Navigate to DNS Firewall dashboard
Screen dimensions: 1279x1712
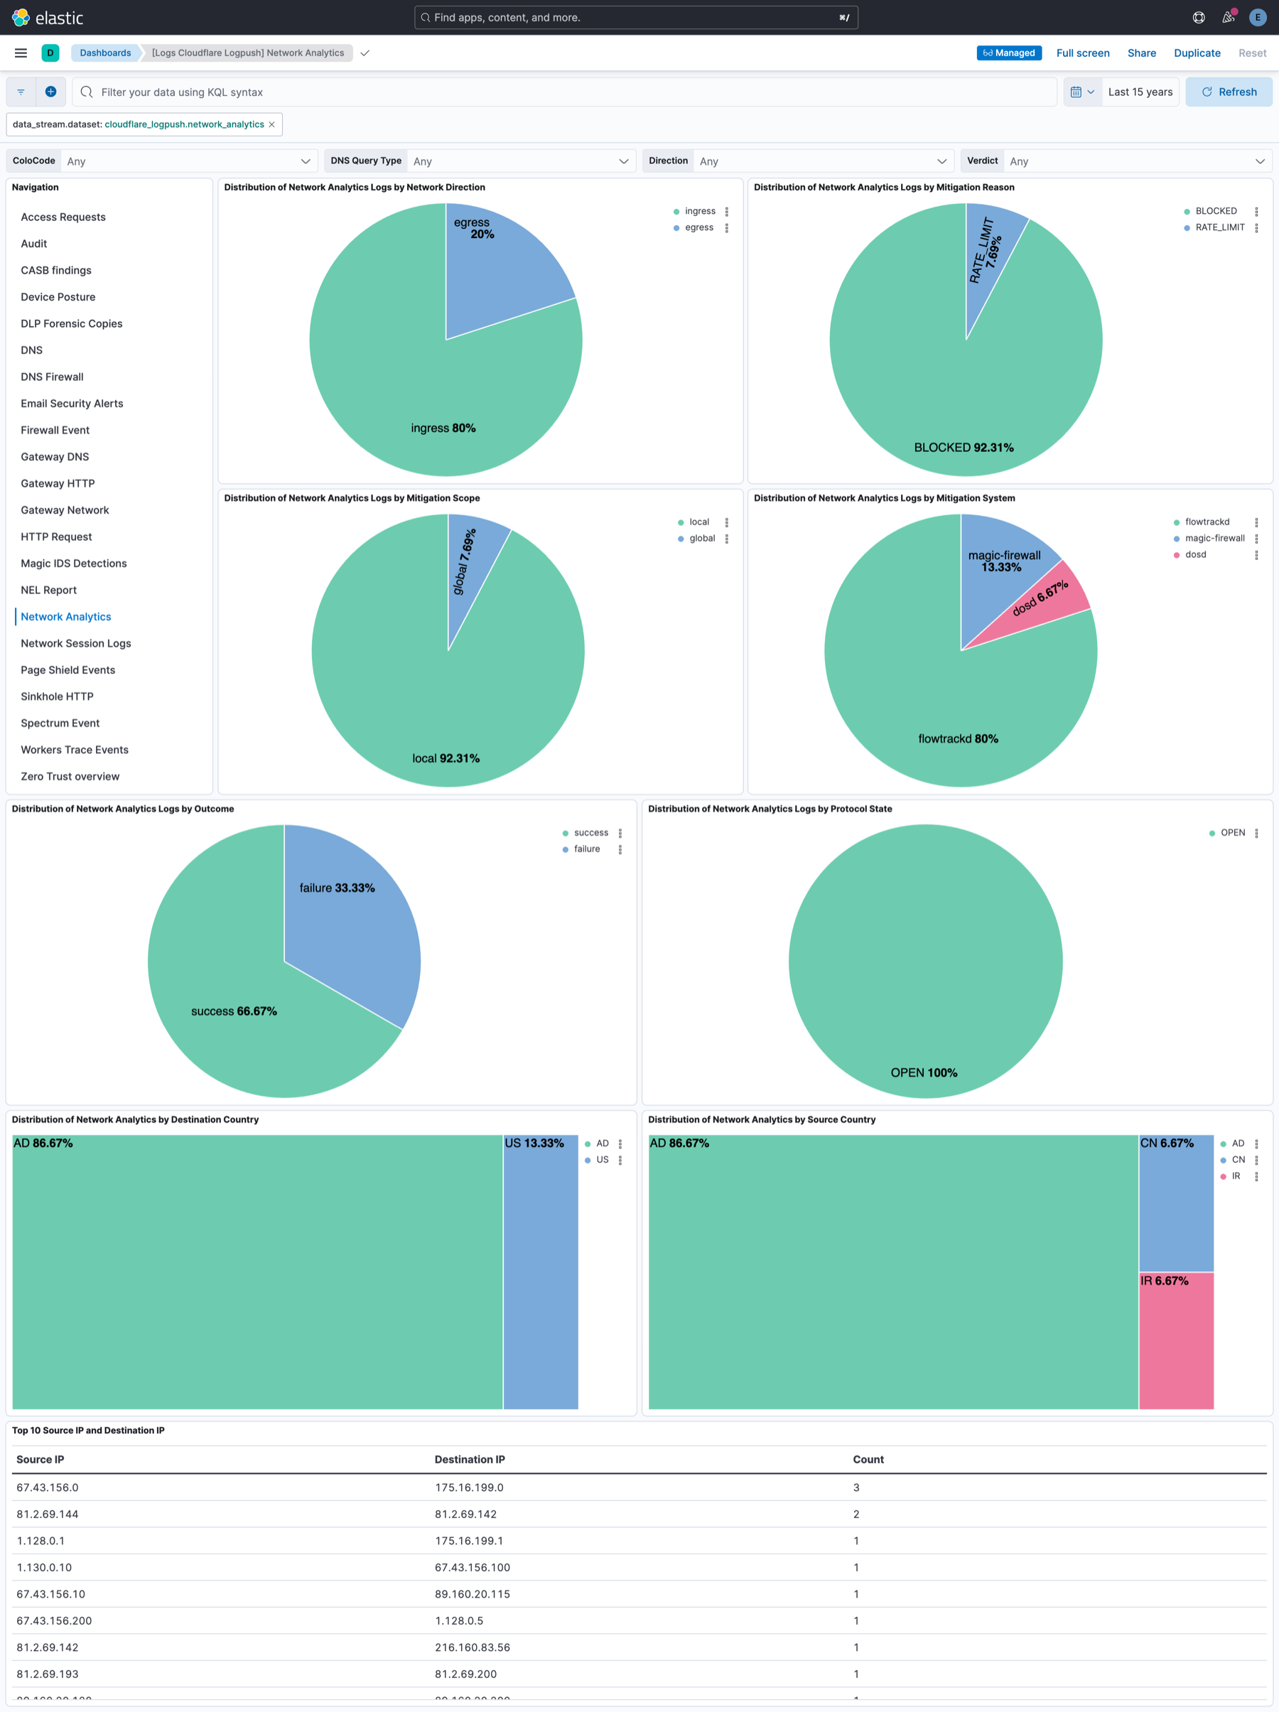coord(52,377)
